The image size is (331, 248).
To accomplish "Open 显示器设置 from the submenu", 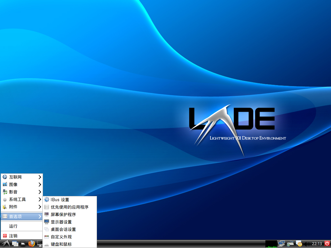I will coord(70,222).
